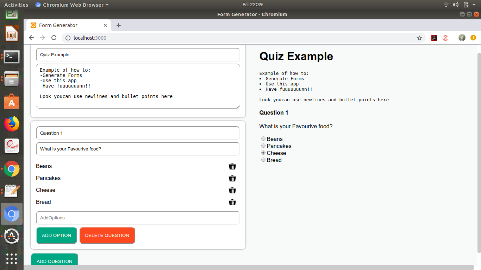Bookmark the page using the star icon
The image size is (481, 270).
(x=419, y=38)
